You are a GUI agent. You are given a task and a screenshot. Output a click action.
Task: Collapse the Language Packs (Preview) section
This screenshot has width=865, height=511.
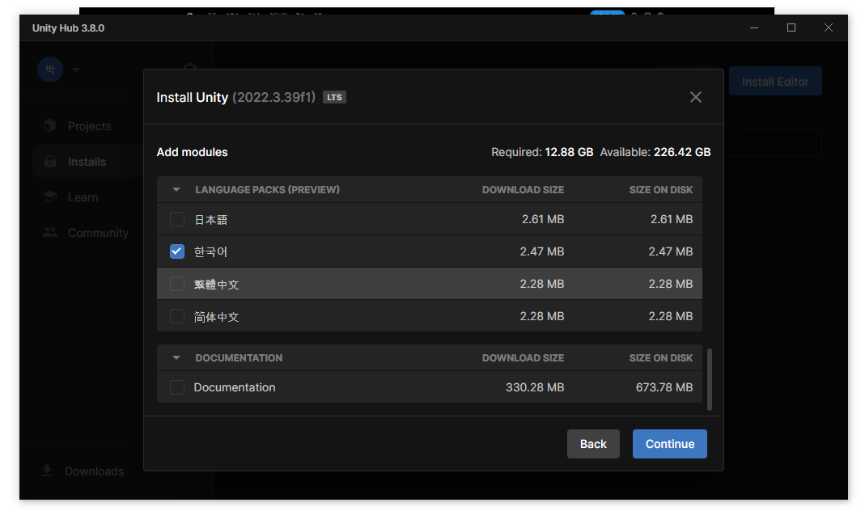click(176, 190)
